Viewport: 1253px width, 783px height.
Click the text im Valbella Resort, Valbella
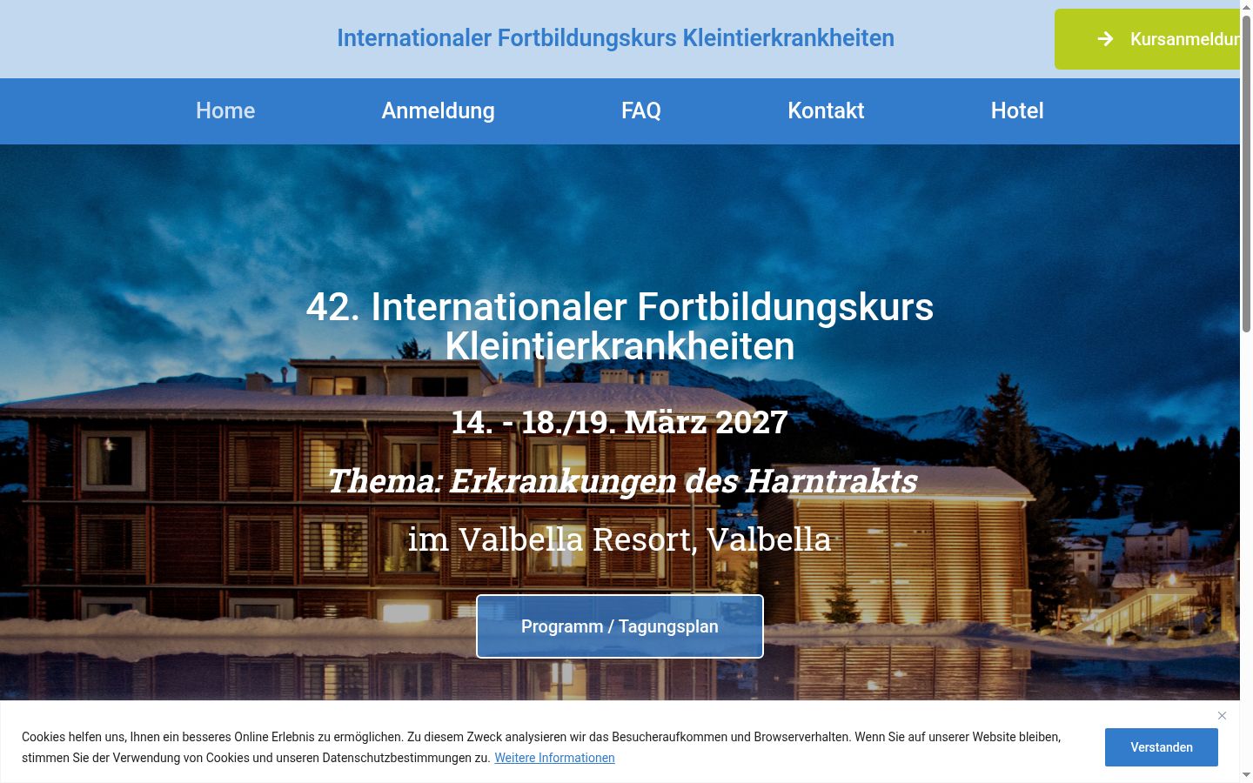[x=620, y=539]
